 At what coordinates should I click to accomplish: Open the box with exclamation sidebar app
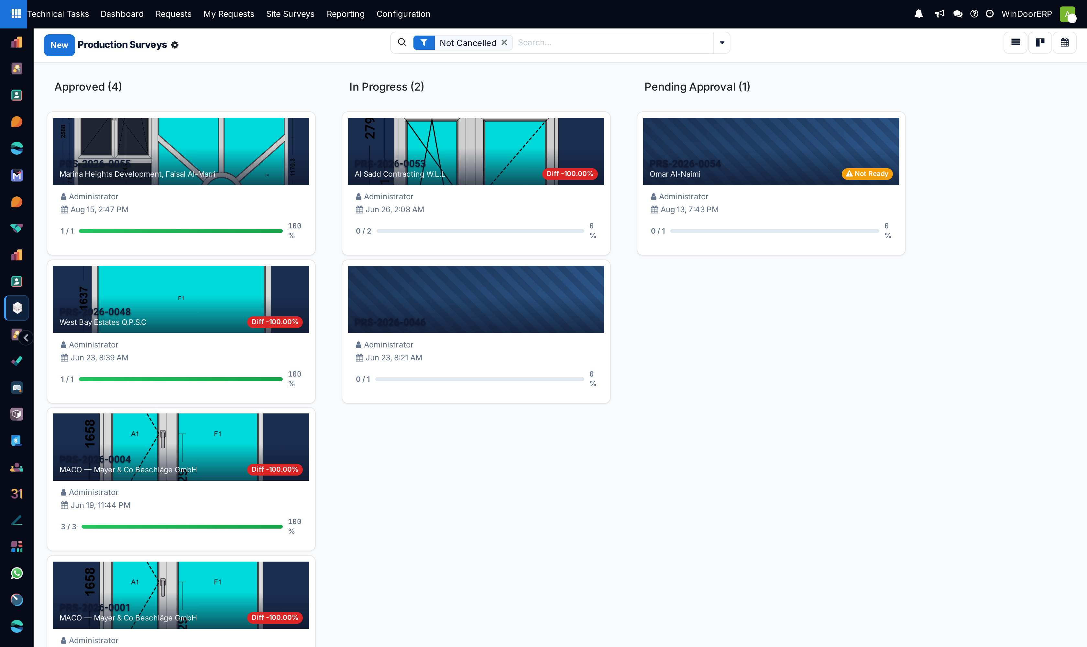pos(16,414)
